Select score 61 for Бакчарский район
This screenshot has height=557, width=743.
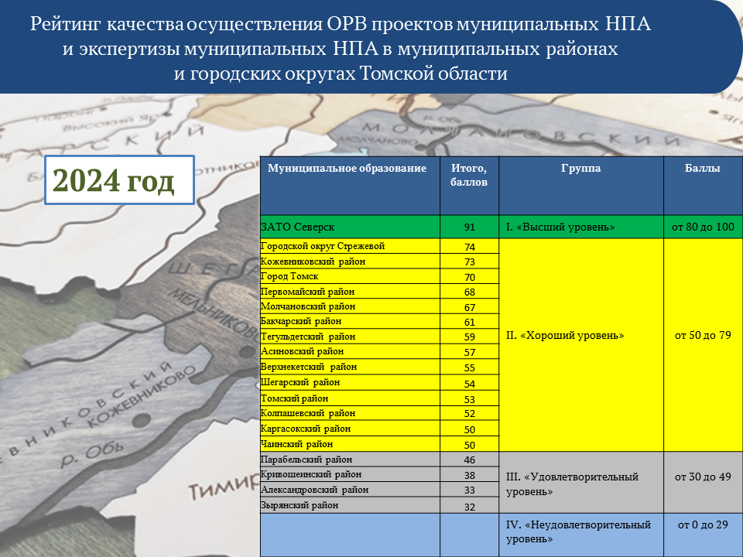[x=469, y=321]
